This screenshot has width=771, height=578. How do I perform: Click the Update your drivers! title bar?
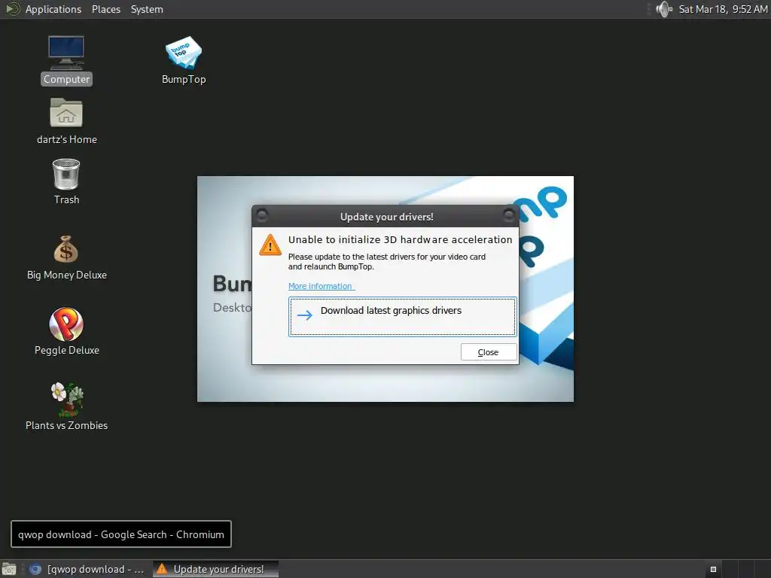pos(386,217)
